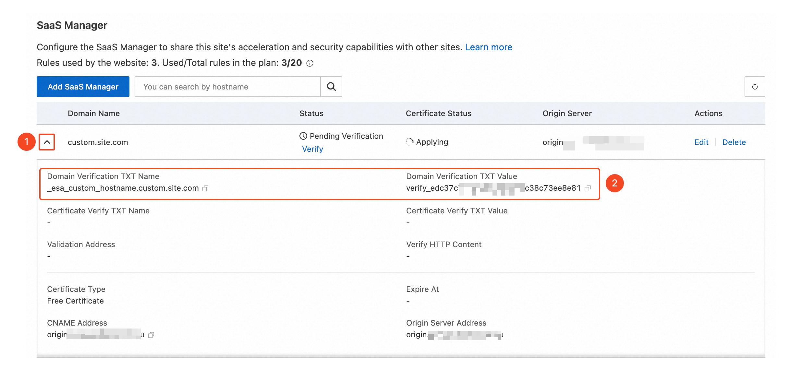
Task: Click the Verify link
Action: [312, 149]
